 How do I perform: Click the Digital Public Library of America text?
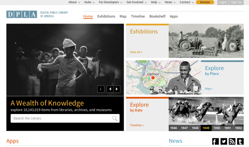click(54, 14)
